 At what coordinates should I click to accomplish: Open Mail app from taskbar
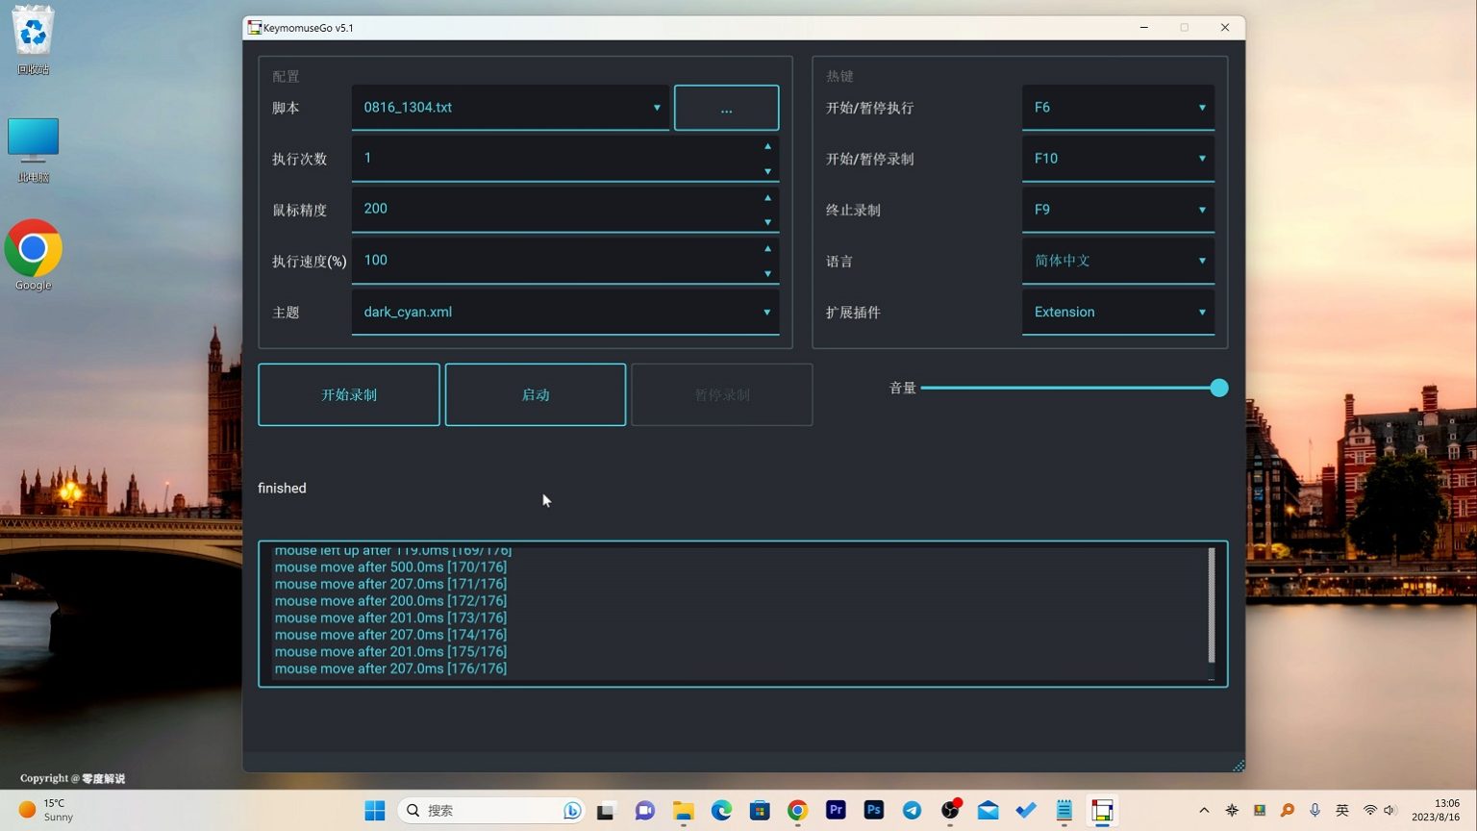[988, 811]
